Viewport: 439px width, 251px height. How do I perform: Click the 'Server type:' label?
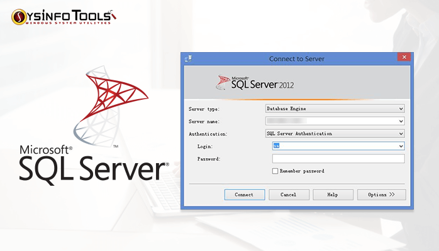tap(204, 109)
